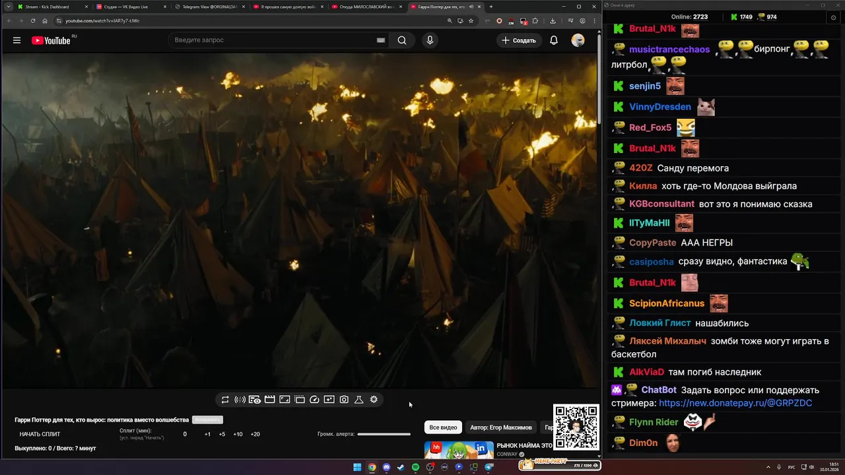
Task: Take a screenshot with camera icon
Action: pyautogui.click(x=344, y=400)
